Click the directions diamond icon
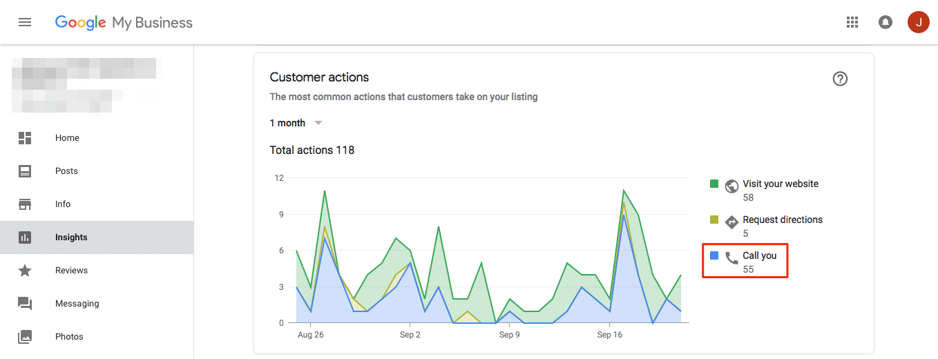Image resolution: width=938 pixels, height=359 pixels. click(x=731, y=222)
